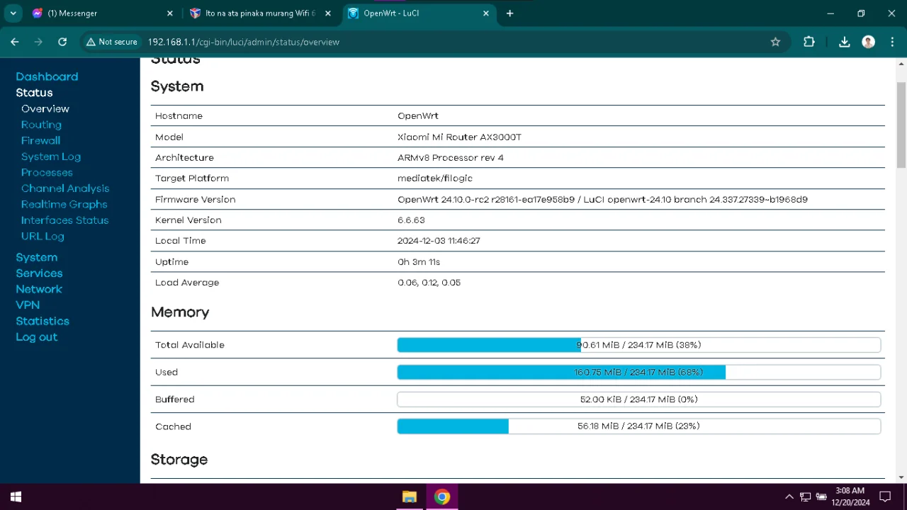The width and height of the screenshot is (907, 510).
Task: Click the local time 2024-12-03 11:46:27 value
Action: pyautogui.click(x=439, y=241)
